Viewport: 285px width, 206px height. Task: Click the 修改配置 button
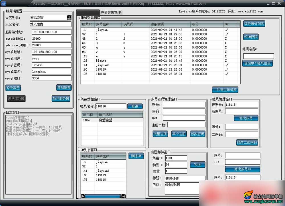click(13, 88)
